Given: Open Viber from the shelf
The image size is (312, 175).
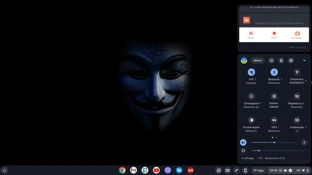Looking at the screenshot, I should (168, 170).
